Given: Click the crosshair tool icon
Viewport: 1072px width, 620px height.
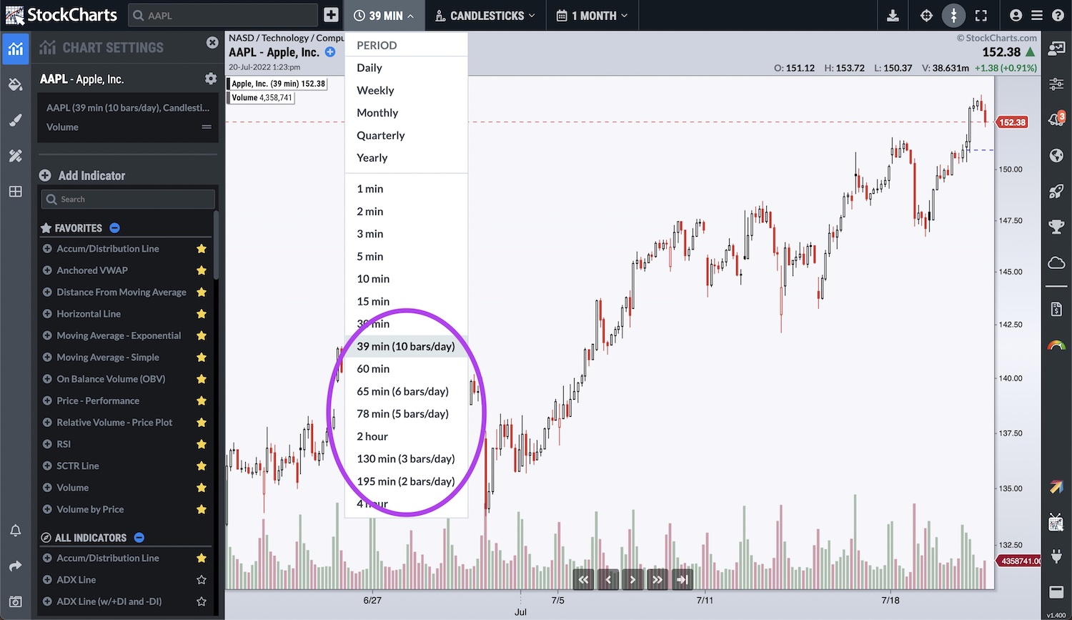Looking at the screenshot, I should coord(926,16).
